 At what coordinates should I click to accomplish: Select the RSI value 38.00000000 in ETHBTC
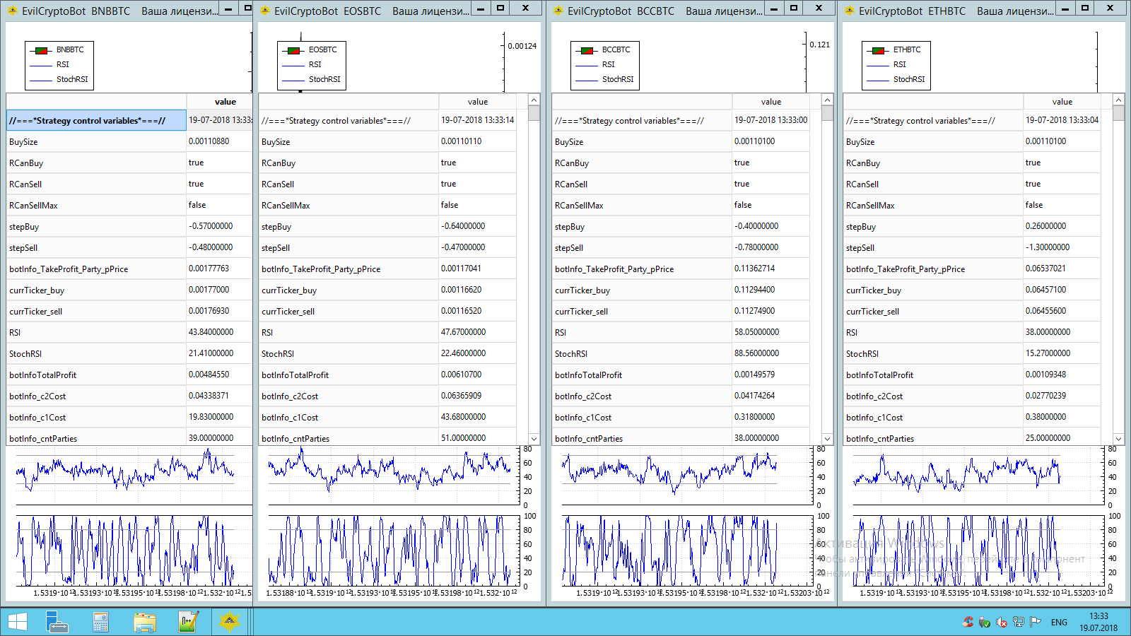click(x=1048, y=332)
